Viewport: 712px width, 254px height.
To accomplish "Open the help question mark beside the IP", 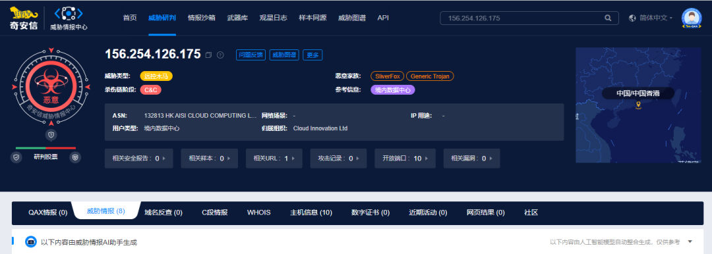I will (x=220, y=55).
